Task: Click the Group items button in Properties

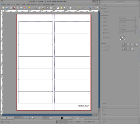Action: (124, 45)
